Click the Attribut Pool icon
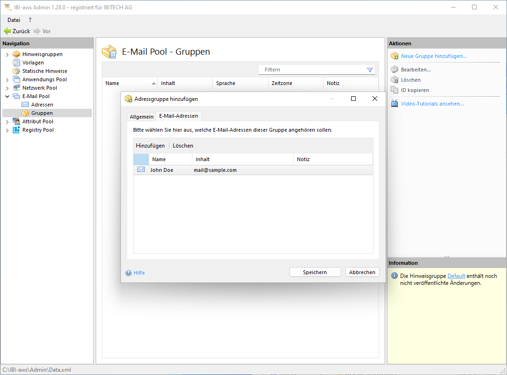The image size is (507, 375). (16, 121)
